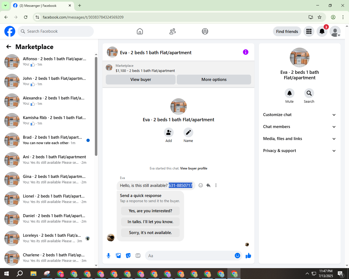Viewport: 349px width, 279px height.
Task: Reply to Eva's message with arrow icon
Action: (x=208, y=185)
